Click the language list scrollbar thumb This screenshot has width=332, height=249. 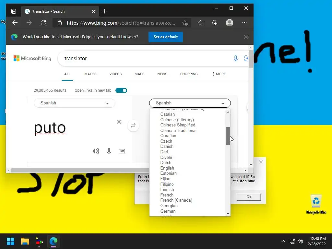pyautogui.click(x=228, y=136)
